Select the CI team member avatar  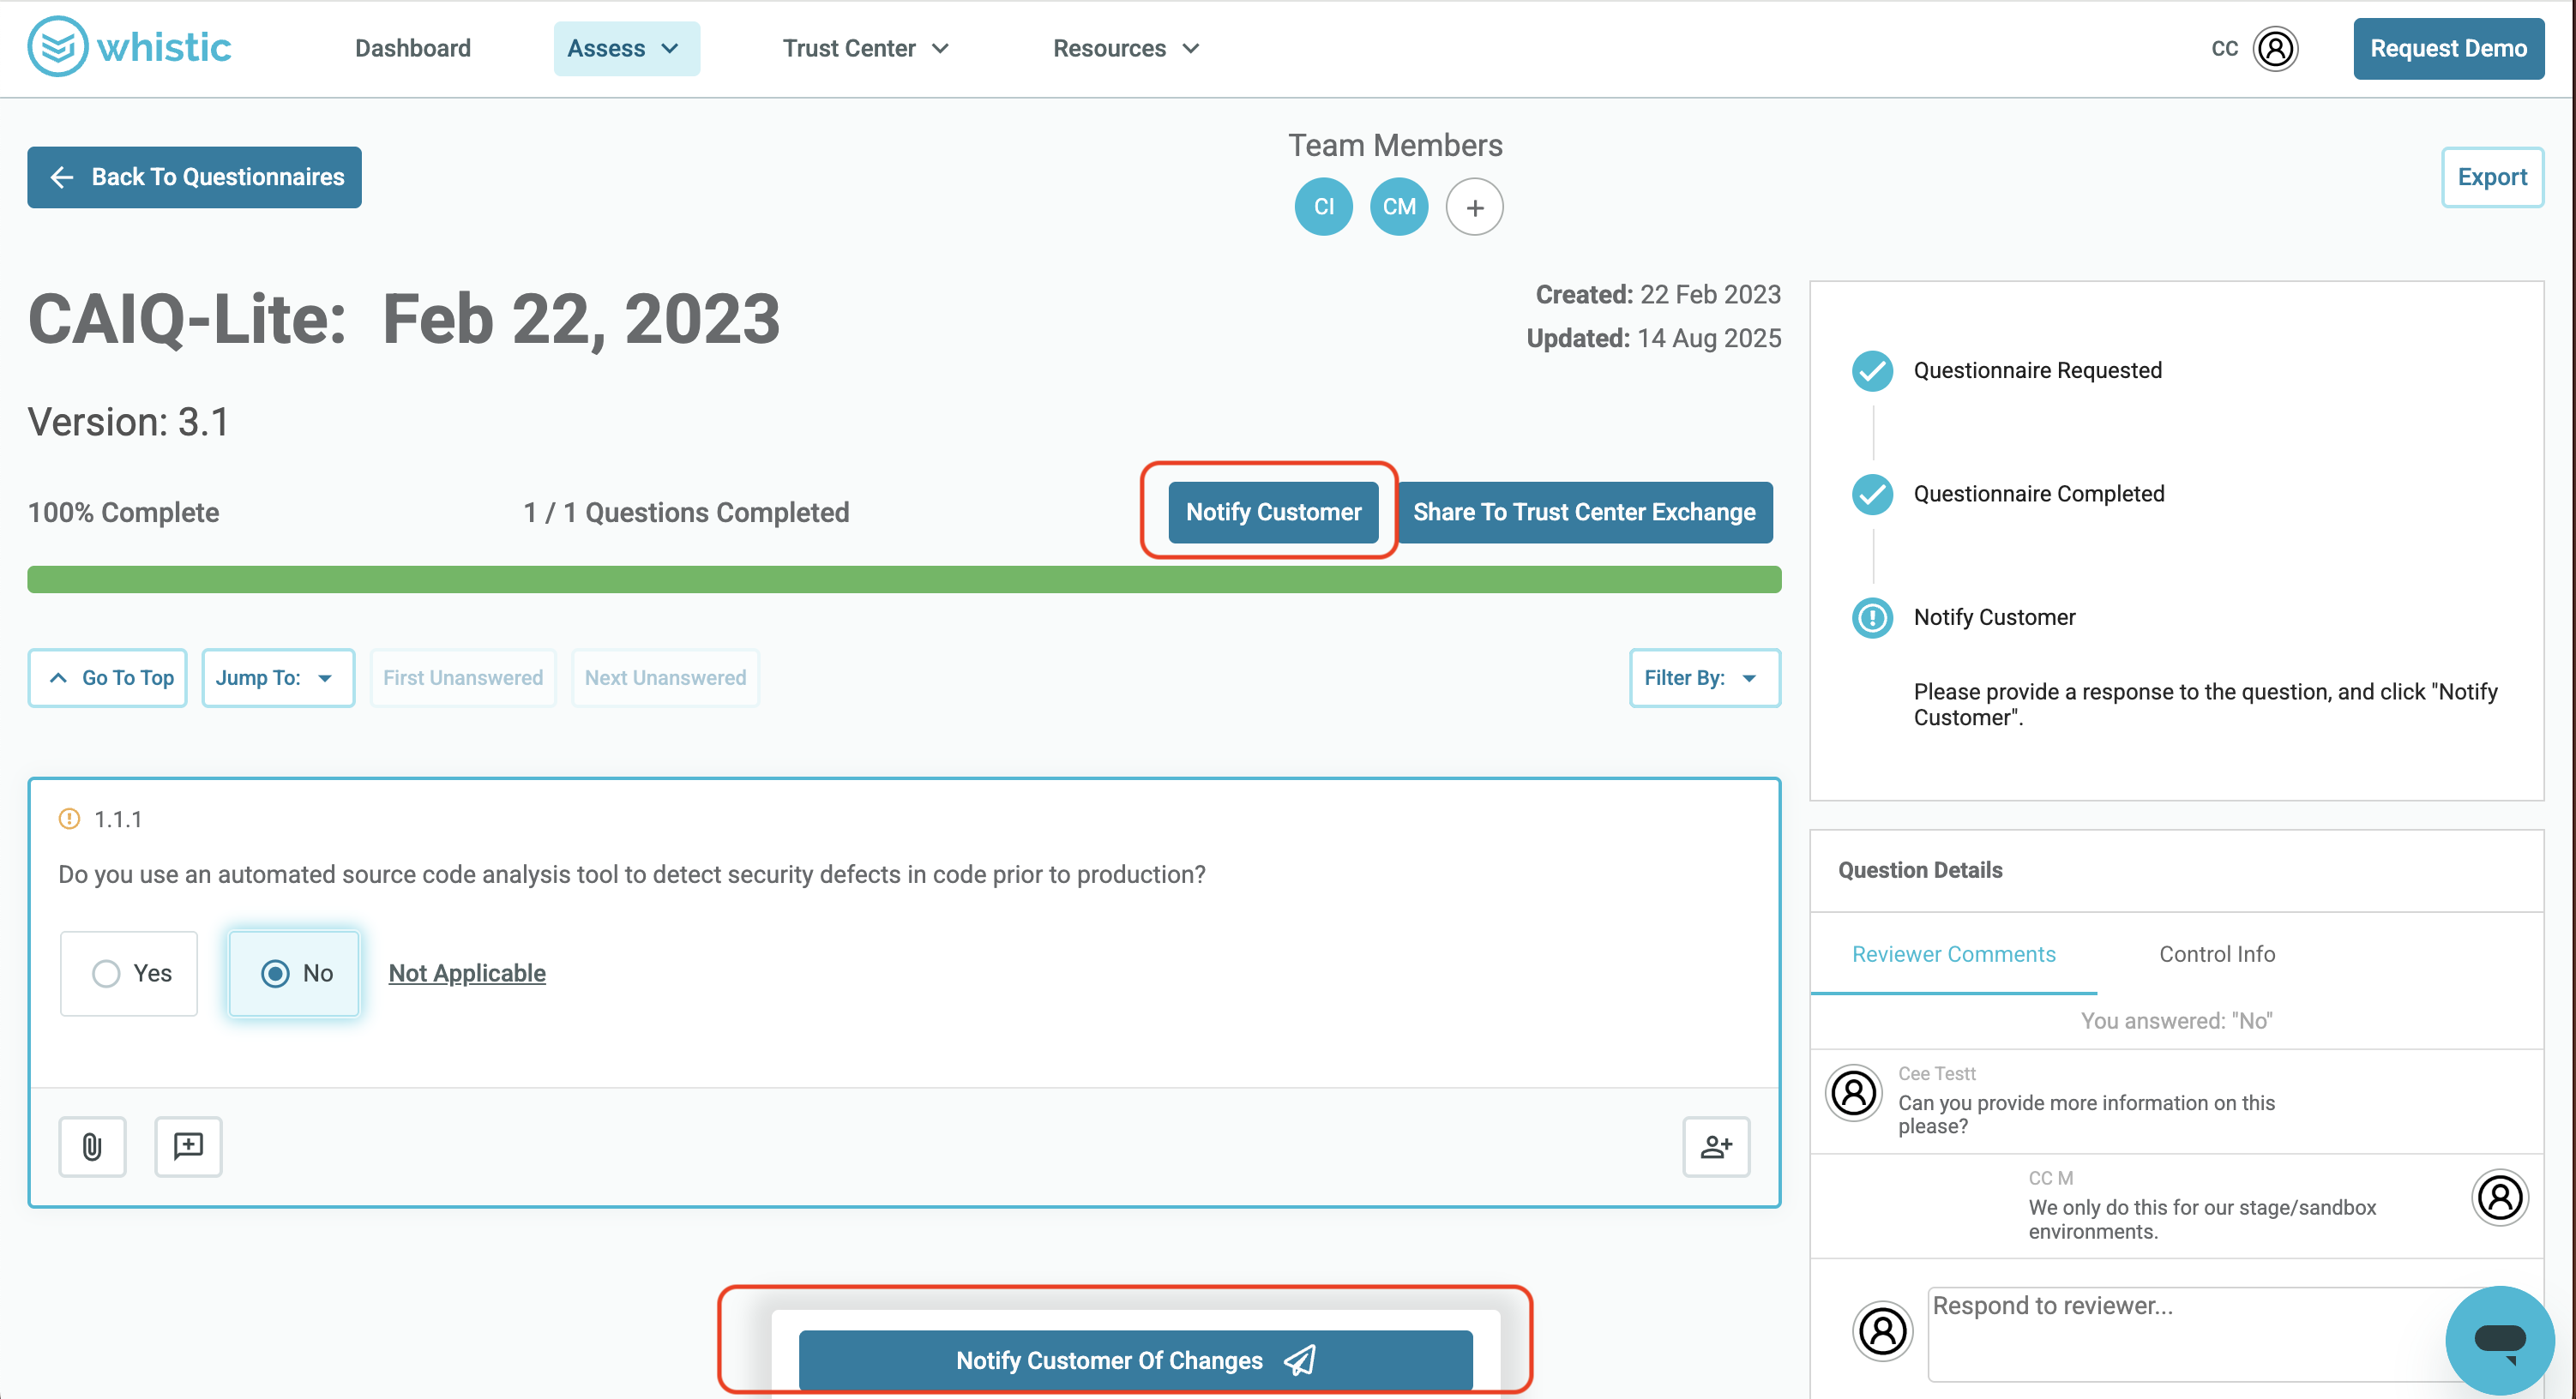coord(1323,206)
